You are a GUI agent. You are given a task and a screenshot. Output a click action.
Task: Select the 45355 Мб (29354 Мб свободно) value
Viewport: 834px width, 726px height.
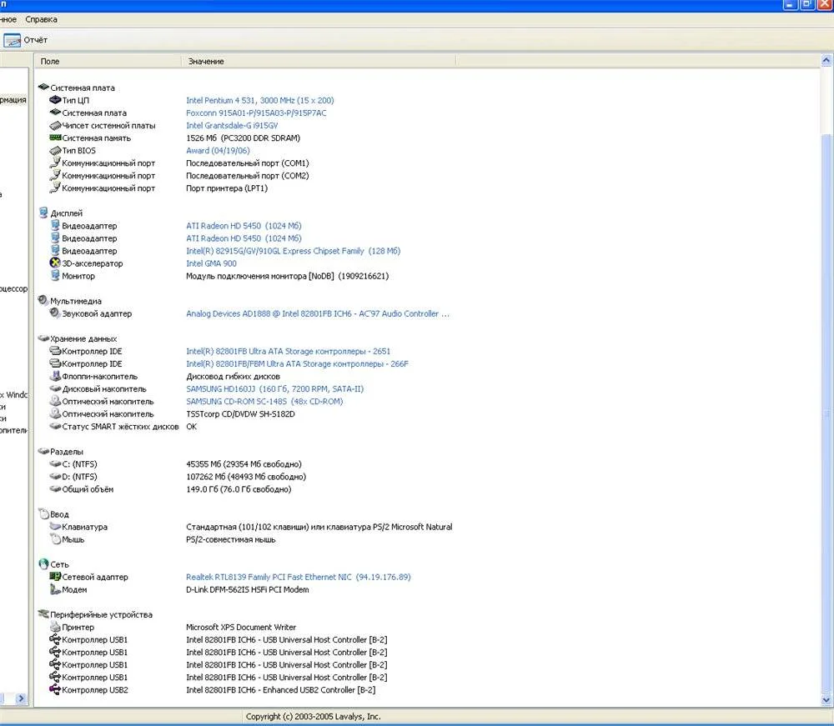coord(244,464)
